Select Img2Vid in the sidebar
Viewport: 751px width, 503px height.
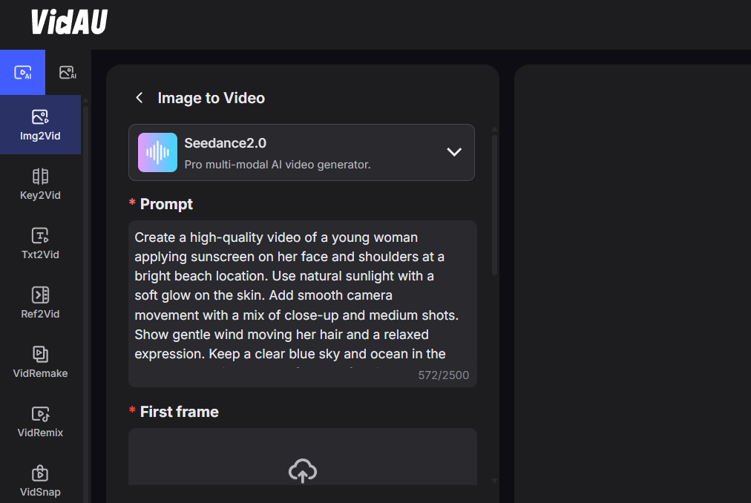40,125
